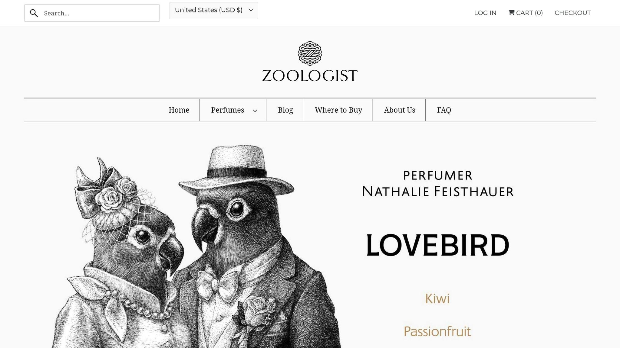Image resolution: width=620 pixels, height=348 pixels.
Task: Open the About Us page
Action: (x=399, y=110)
